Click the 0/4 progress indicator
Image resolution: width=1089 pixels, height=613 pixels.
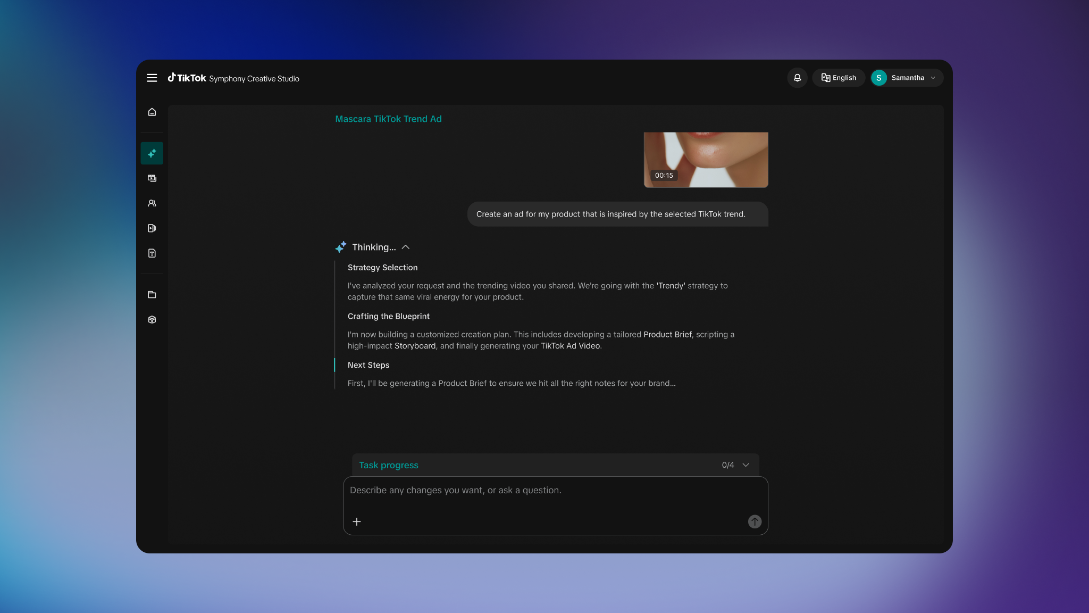728,465
